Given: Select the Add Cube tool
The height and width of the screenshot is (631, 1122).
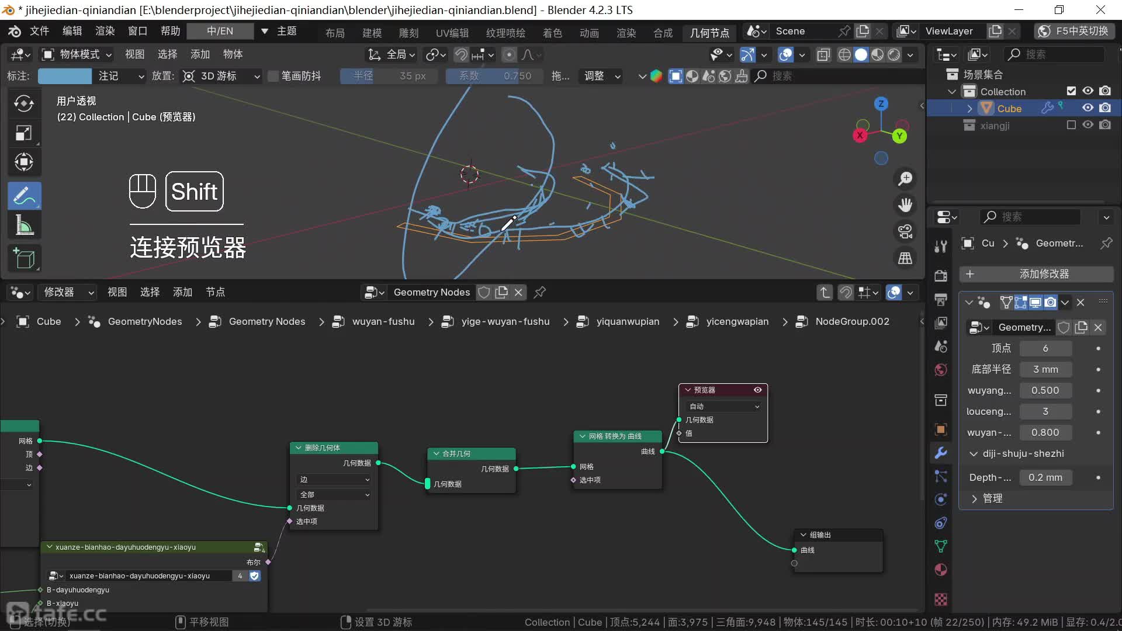Looking at the screenshot, I should tap(24, 258).
